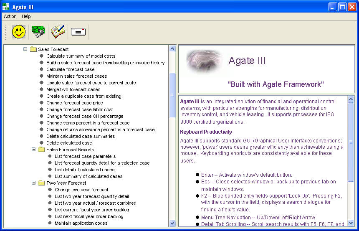Select Change scrap percent in a forecast case
This screenshot has height=231, width=359.
point(88,123)
